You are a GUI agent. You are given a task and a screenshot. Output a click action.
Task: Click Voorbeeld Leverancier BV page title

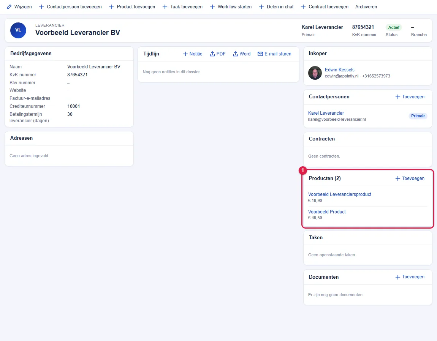(78, 33)
